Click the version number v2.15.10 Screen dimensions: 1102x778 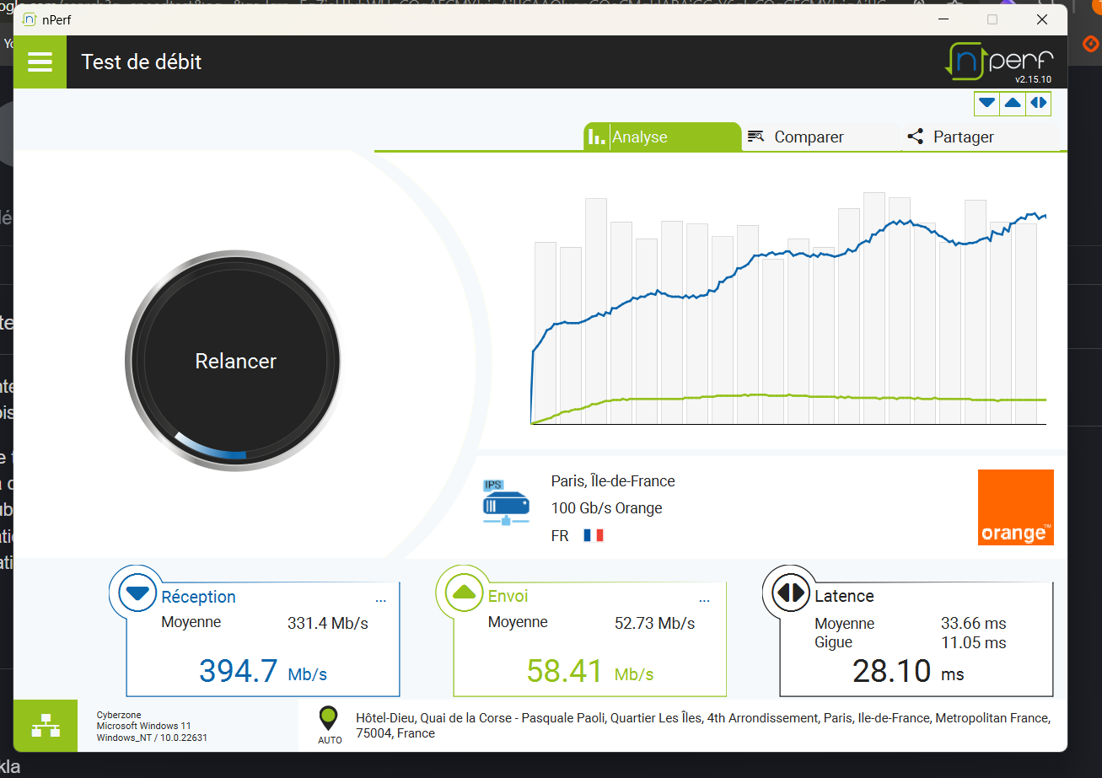[1034, 79]
